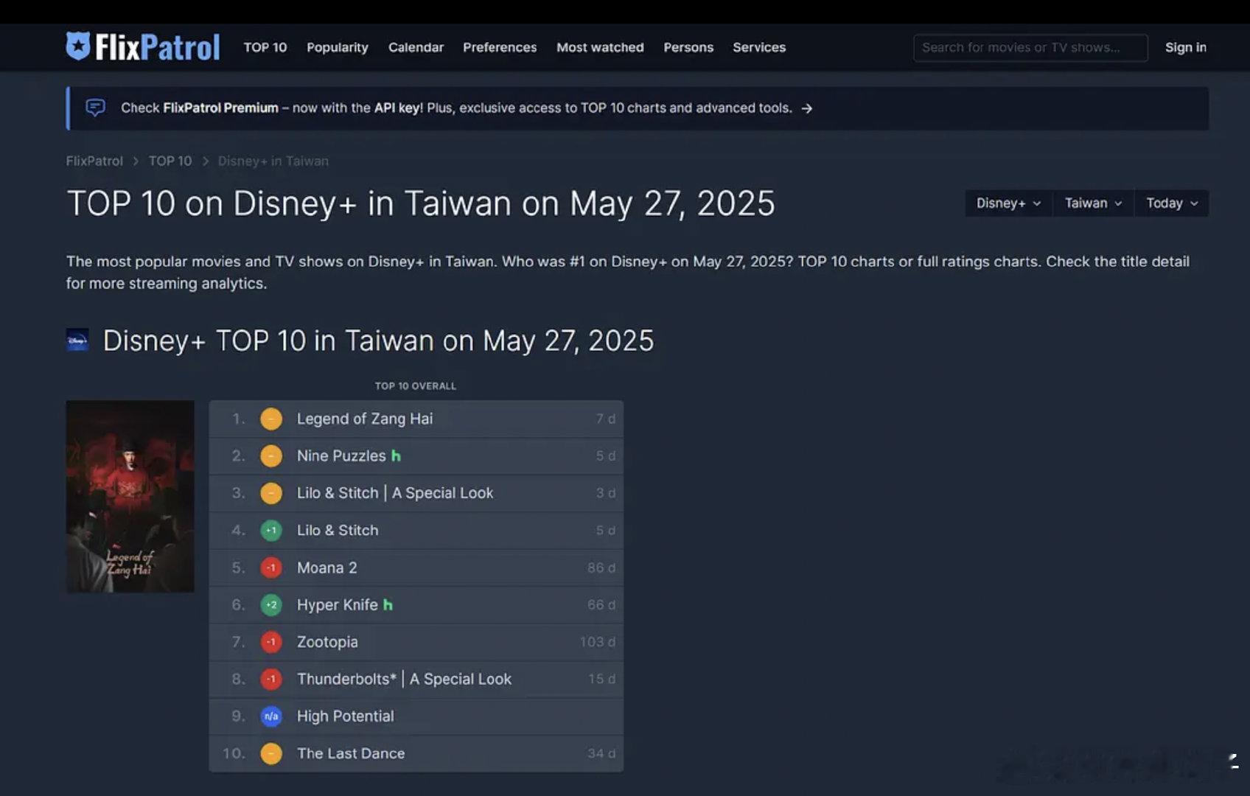Open the Lilo & Stitch title at rank 4
The image size is (1250, 796).
pyautogui.click(x=338, y=530)
